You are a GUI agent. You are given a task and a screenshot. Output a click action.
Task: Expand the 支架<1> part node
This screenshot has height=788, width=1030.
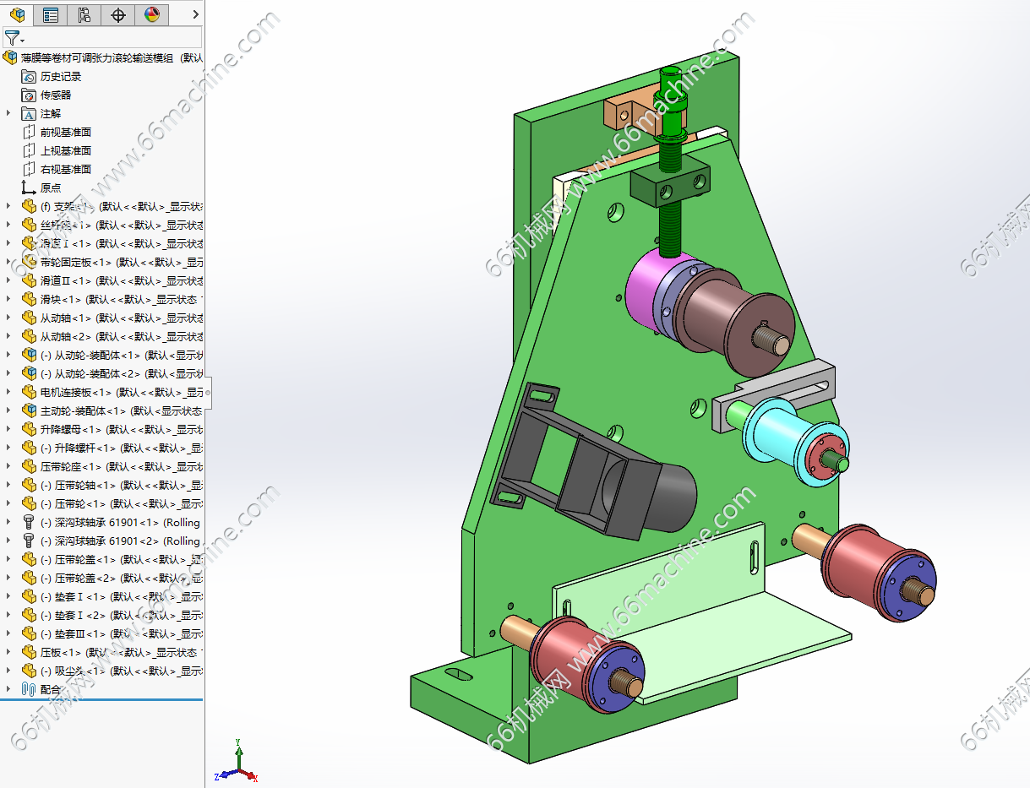click(x=8, y=206)
